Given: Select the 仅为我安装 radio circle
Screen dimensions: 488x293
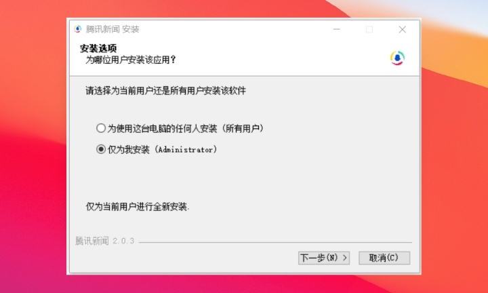Looking at the screenshot, I should coord(101,149).
